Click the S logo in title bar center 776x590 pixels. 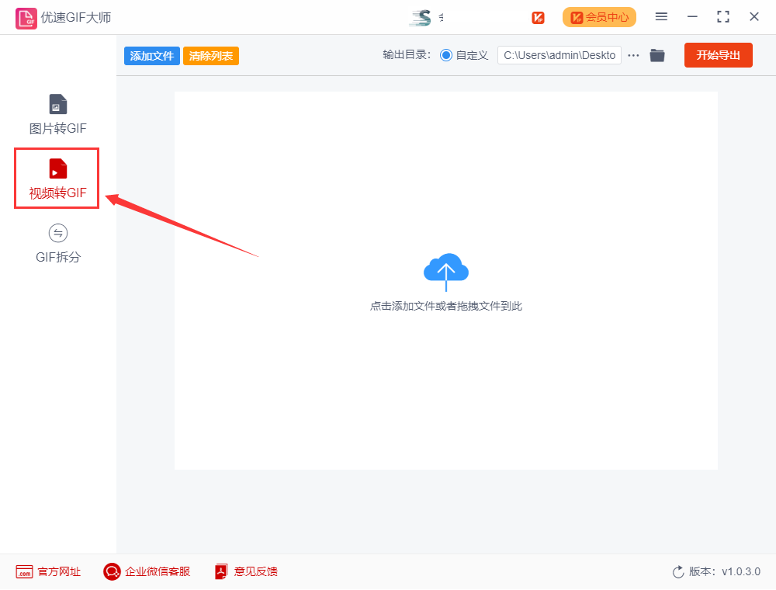(x=421, y=17)
